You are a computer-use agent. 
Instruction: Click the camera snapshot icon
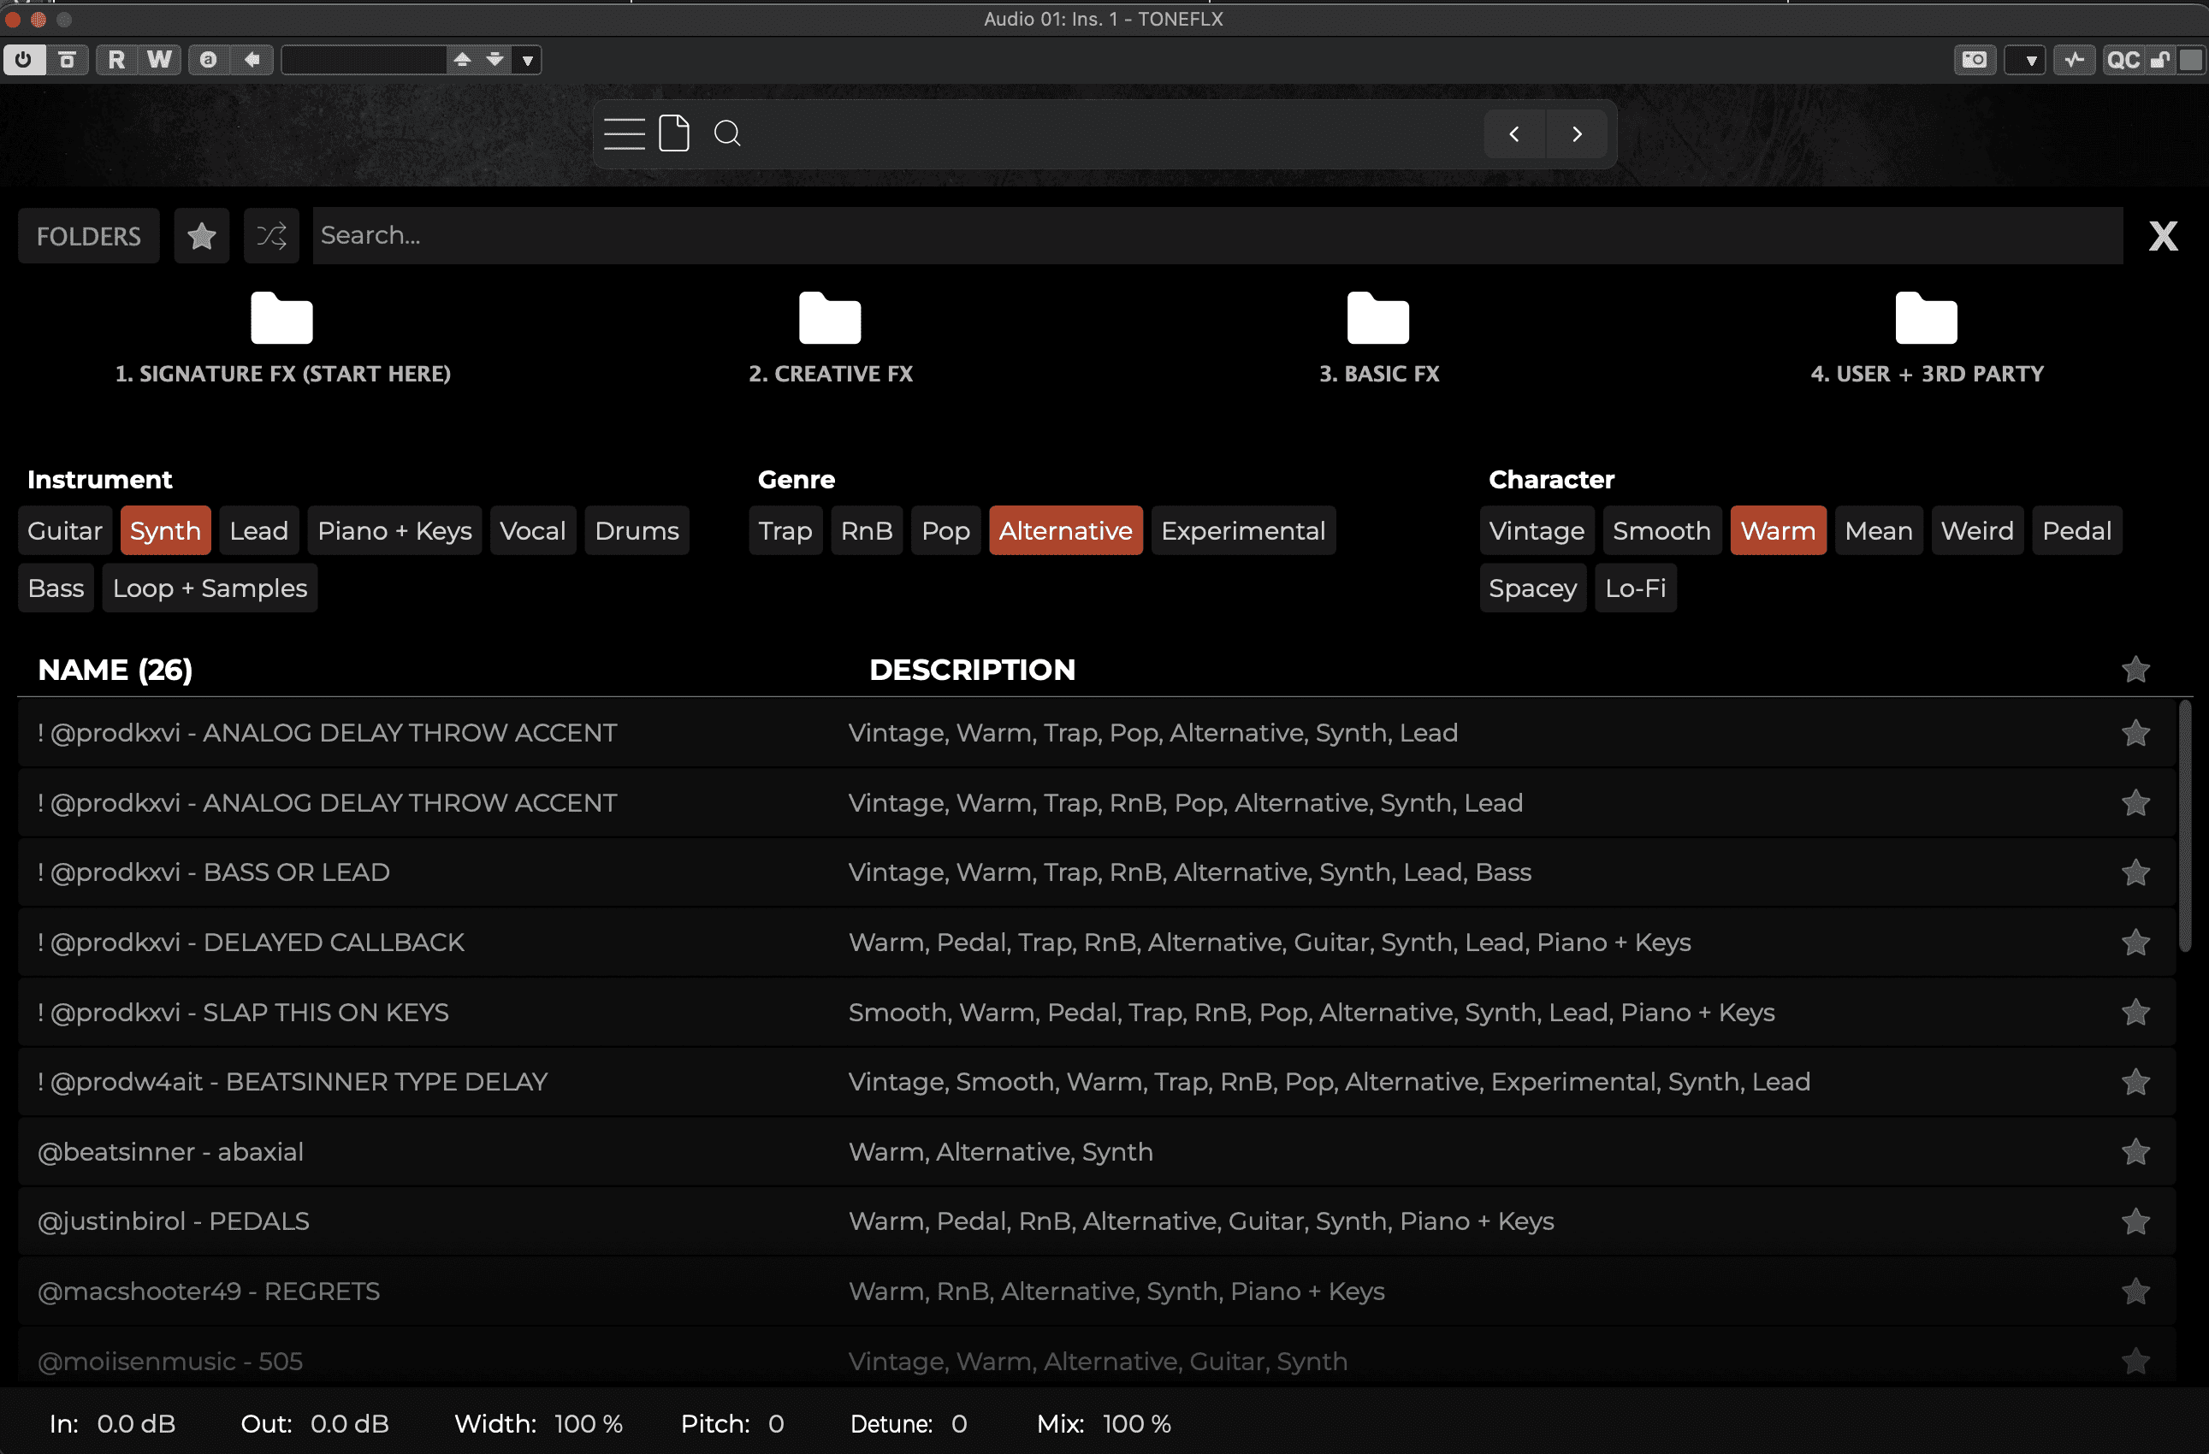[x=1975, y=61]
